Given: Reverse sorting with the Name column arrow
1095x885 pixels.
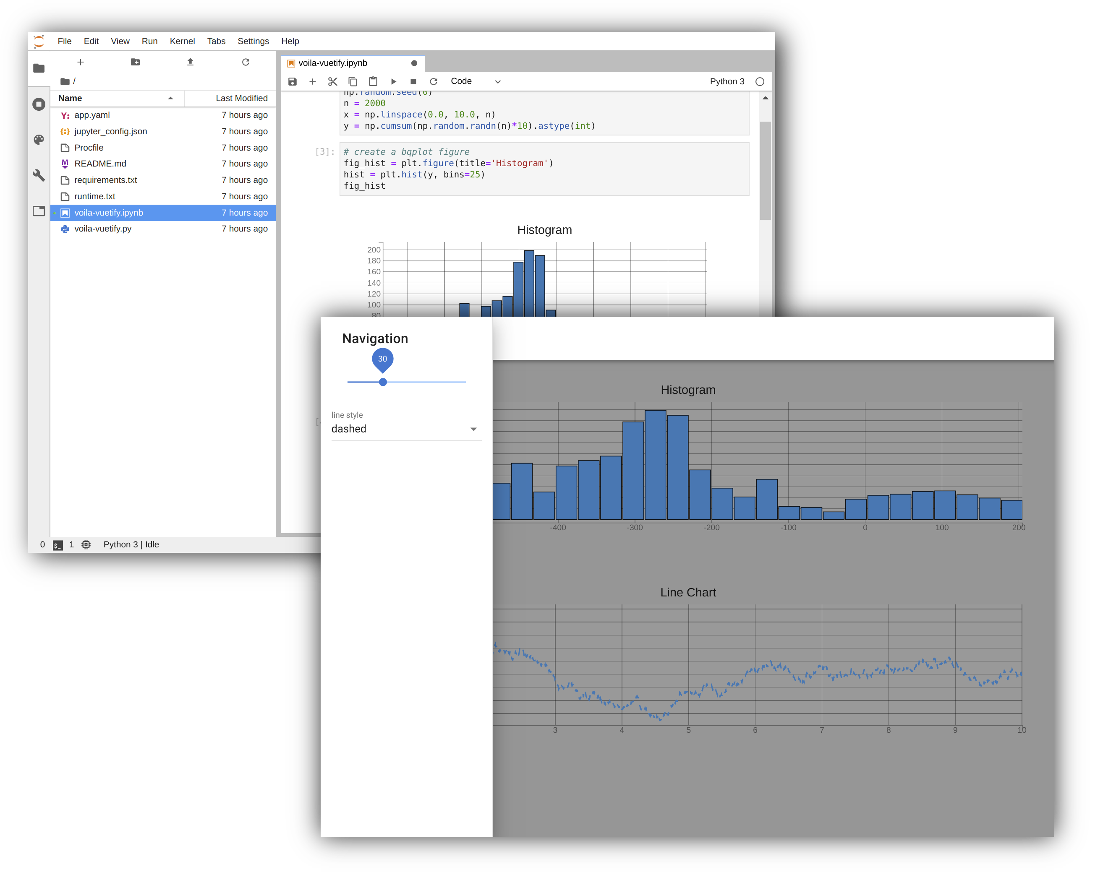Looking at the screenshot, I should click(x=170, y=98).
